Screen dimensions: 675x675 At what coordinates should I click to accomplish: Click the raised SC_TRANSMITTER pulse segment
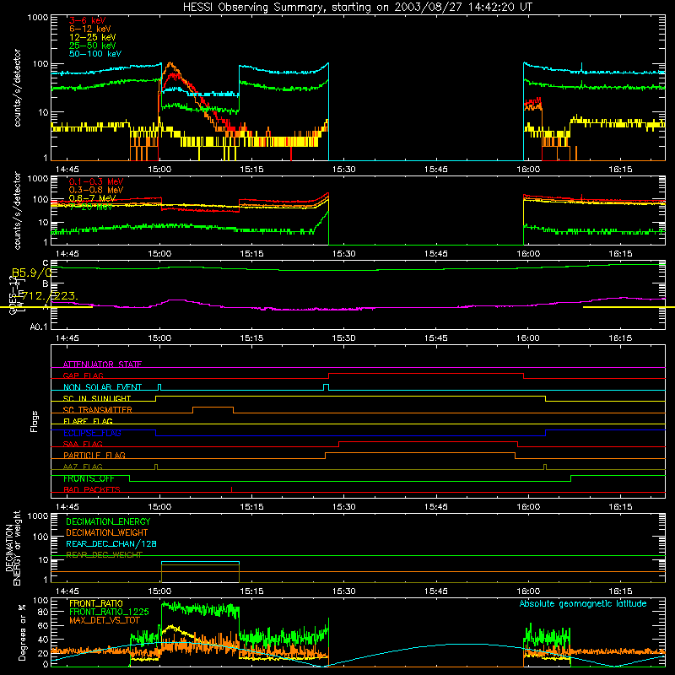pos(213,408)
